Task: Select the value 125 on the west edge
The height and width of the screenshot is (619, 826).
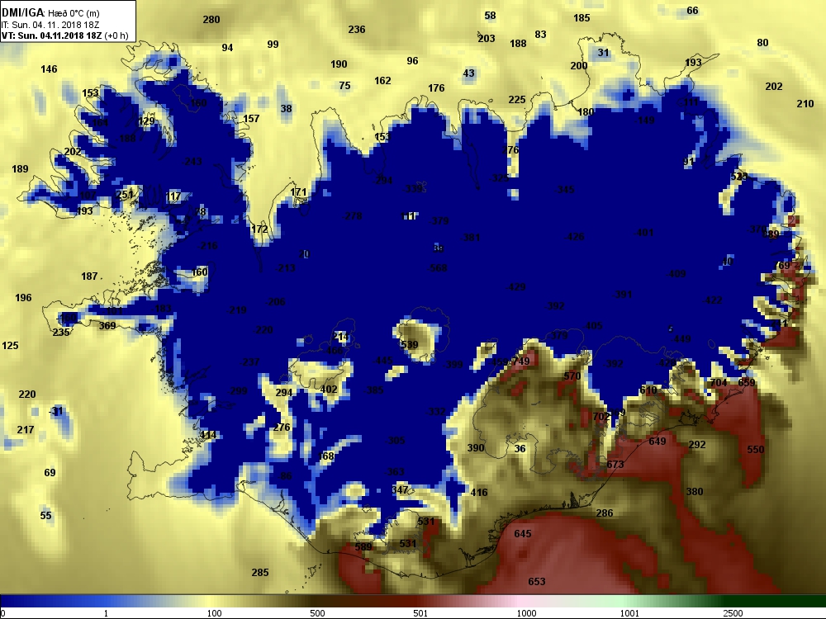Action: point(11,345)
